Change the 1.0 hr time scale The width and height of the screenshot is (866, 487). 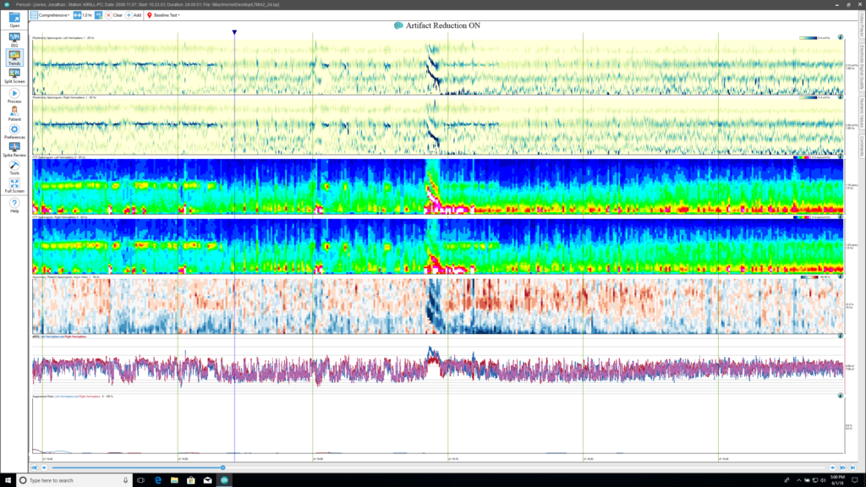coord(83,15)
